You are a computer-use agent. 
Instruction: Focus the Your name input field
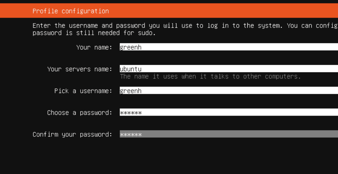click(229, 47)
